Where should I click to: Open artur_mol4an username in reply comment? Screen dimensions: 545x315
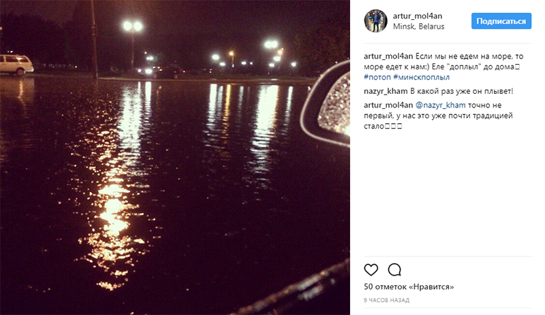(388, 105)
